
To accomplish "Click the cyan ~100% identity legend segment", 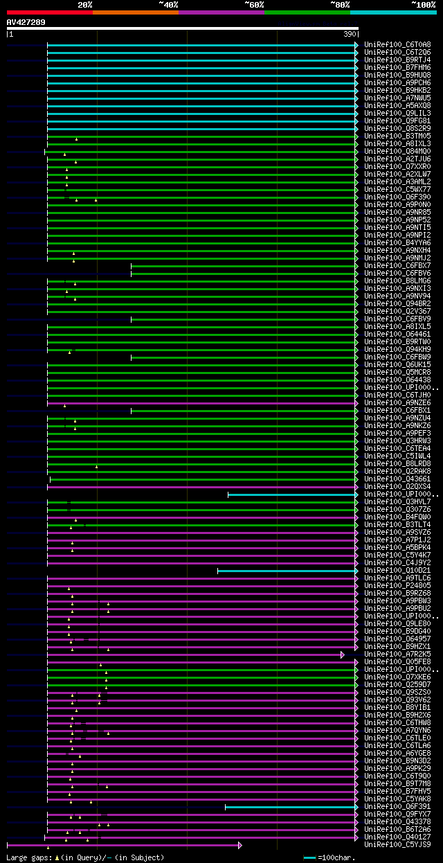I will pos(393,12).
